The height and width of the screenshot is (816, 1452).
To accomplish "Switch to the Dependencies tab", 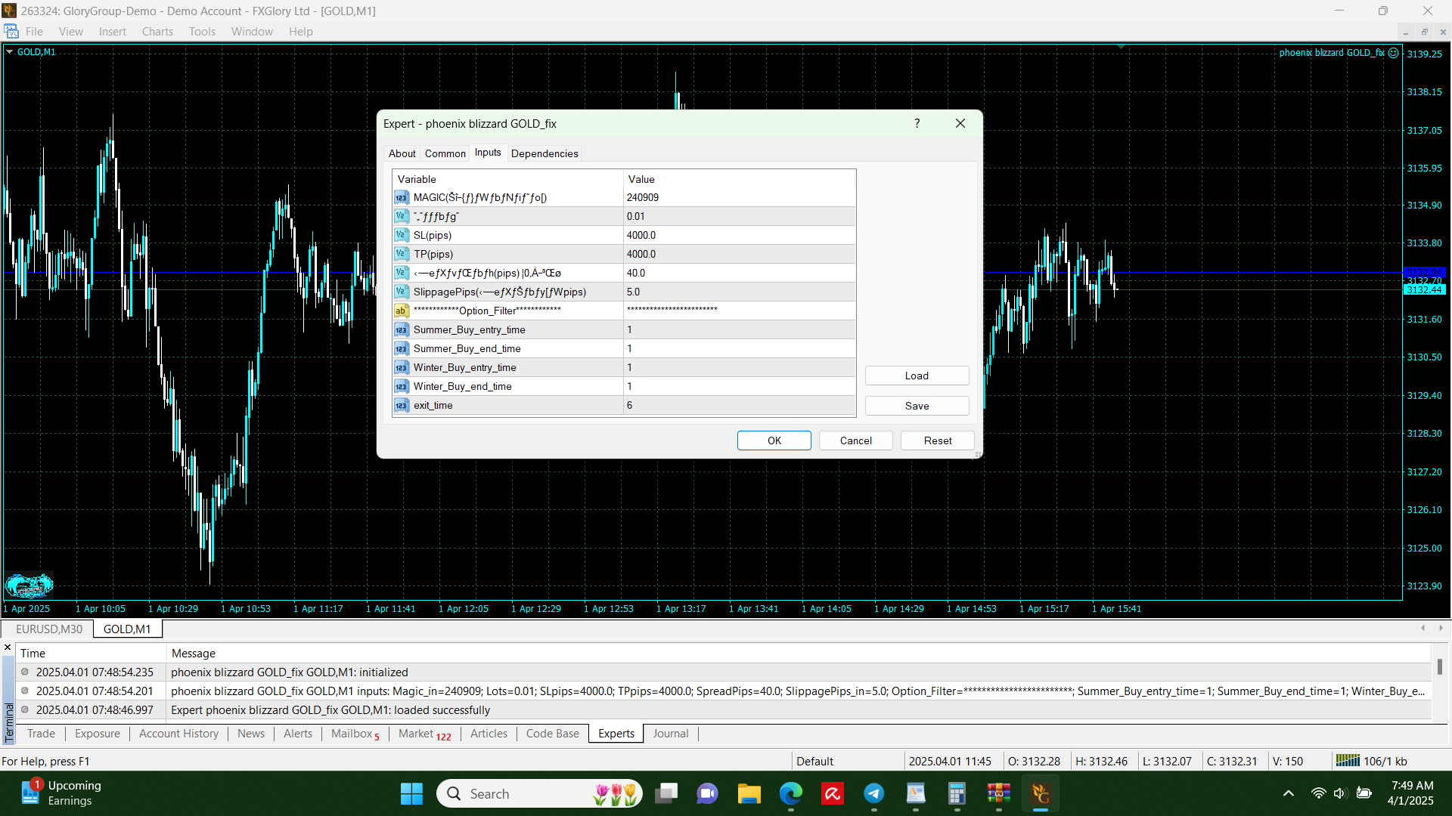I will pos(544,153).
